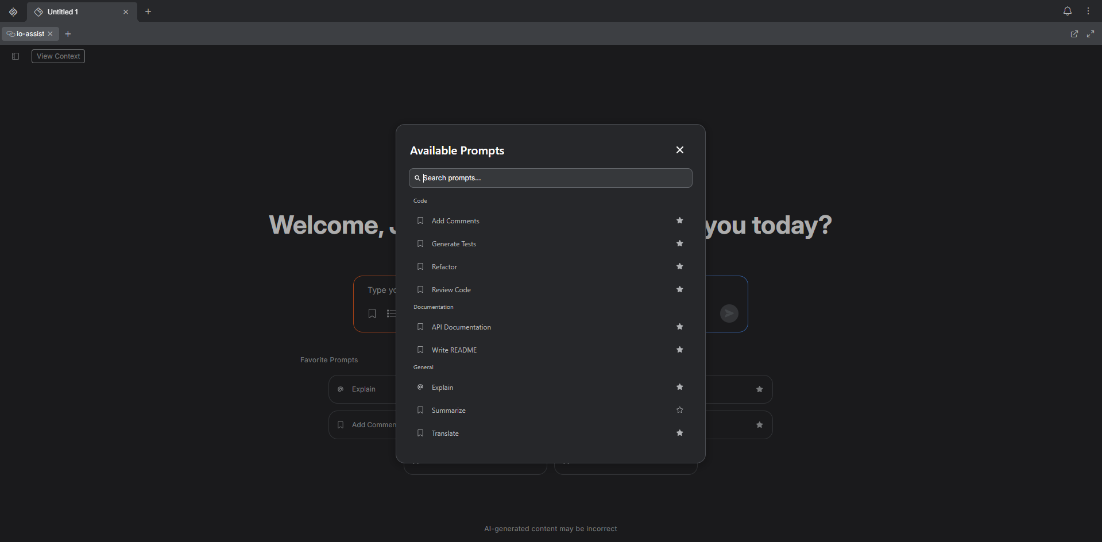Click the bookmark icon beside Add Comments in dialog
Image resolution: width=1102 pixels, height=542 pixels.
pyautogui.click(x=420, y=220)
